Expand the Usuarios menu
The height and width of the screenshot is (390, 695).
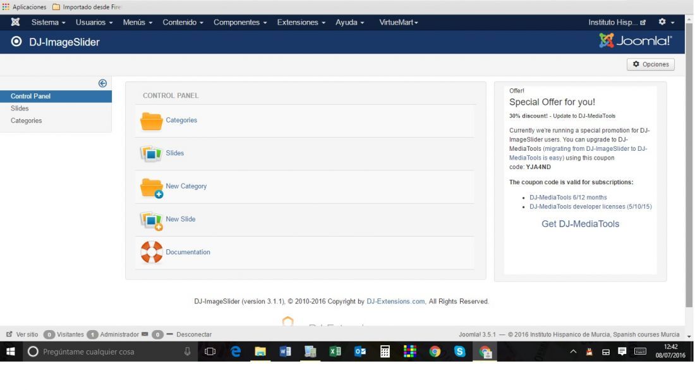point(94,22)
